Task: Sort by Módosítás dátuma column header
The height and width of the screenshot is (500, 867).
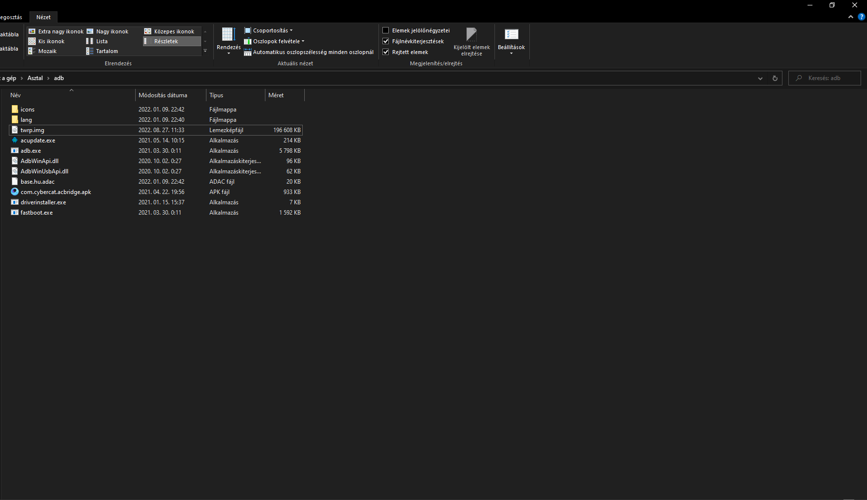Action: [163, 95]
